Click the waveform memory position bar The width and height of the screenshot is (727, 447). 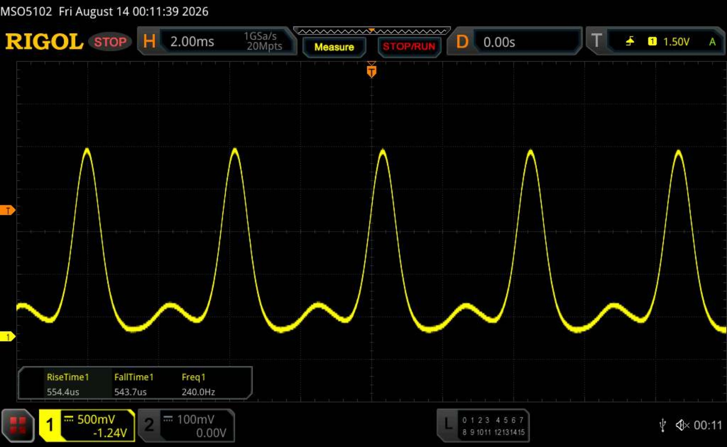372,31
